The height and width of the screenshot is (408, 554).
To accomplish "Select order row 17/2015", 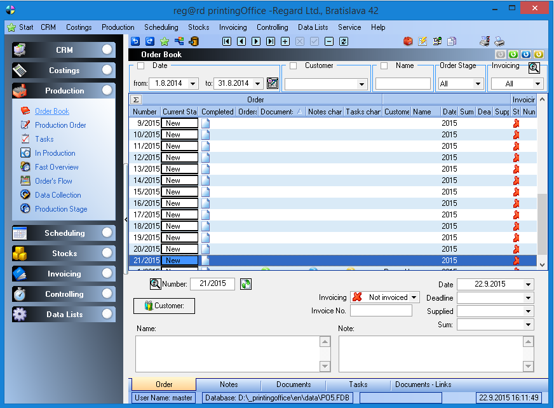I will click(333, 215).
